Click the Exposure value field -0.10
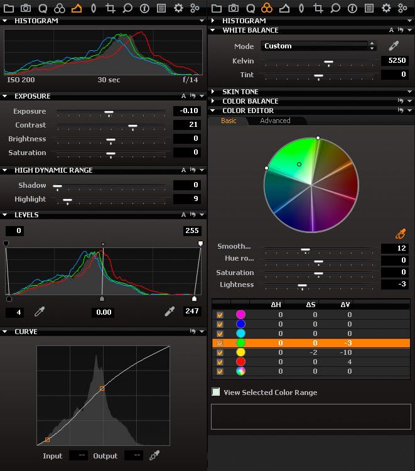 pos(186,111)
